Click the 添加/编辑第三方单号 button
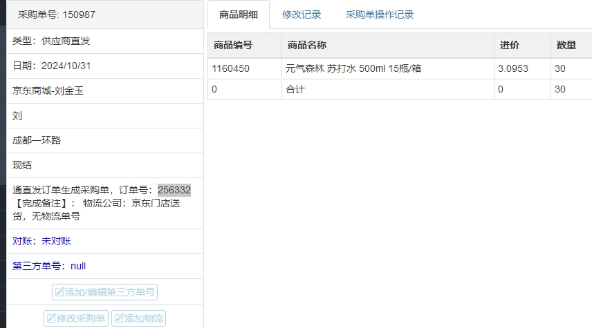The height and width of the screenshot is (328, 592). (x=104, y=292)
